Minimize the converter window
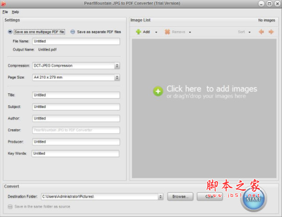The width and height of the screenshot is (282, 217). (261, 4)
